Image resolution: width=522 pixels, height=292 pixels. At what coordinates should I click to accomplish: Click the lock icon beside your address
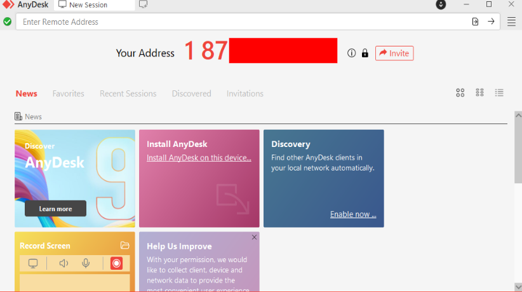click(x=365, y=53)
